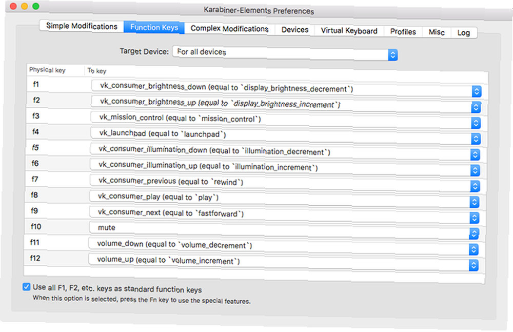Minimize the Karabiner-Elements Preferences window

point(25,6)
